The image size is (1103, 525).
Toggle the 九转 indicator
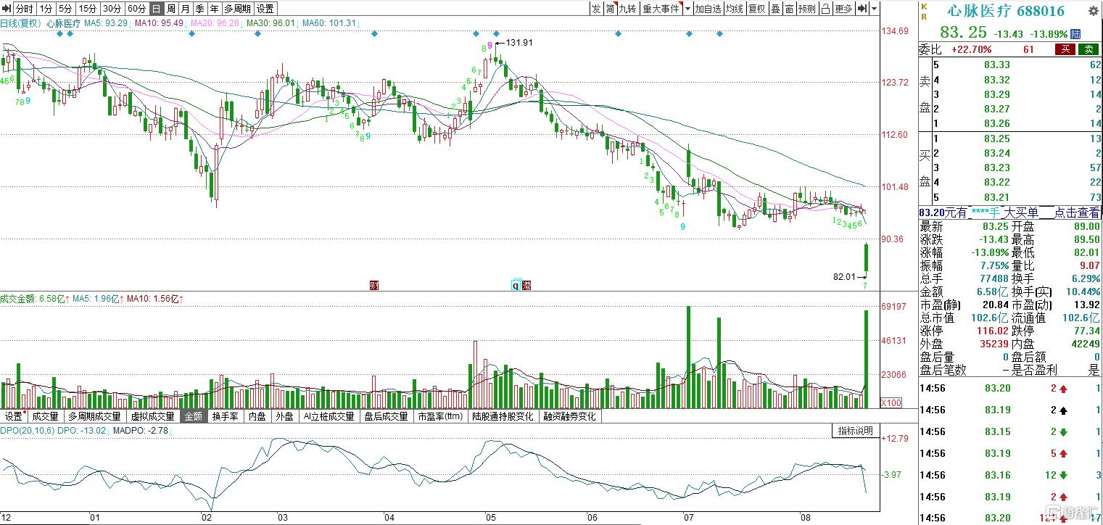(x=628, y=9)
